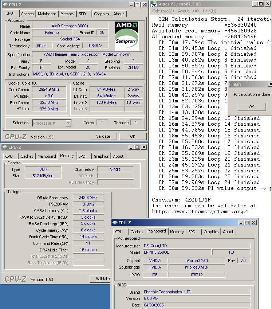This screenshot has width=272, height=309.
Task: Click the http://www.xtremesystems.org/ text in Super PI
Action: point(199,211)
